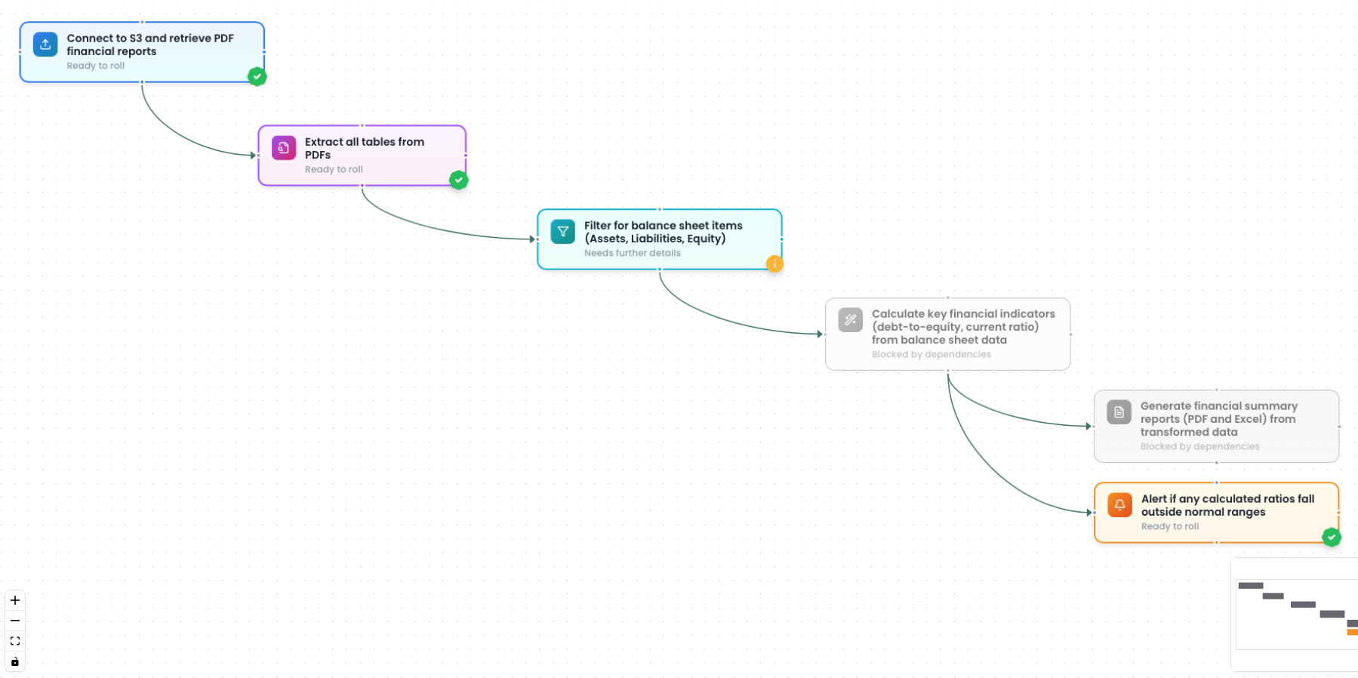Select the 'Extract all tables from PDFs' node title
This screenshot has width=1358, height=678.
click(364, 148)
